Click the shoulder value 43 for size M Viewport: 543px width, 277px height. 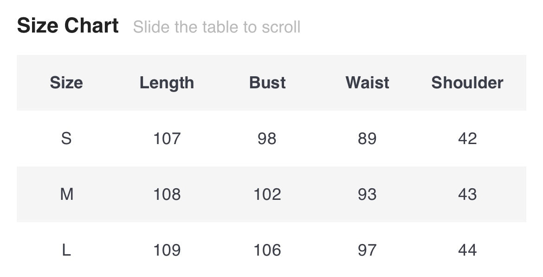467,194
